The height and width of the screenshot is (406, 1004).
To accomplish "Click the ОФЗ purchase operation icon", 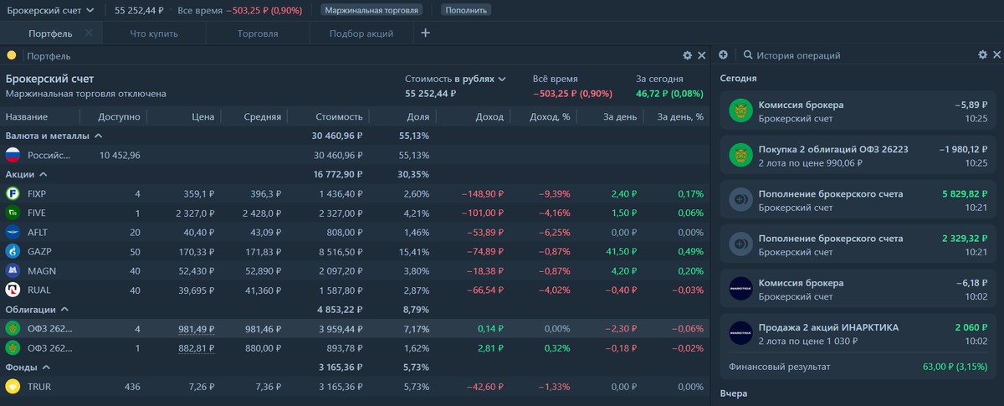I will tap(740, 157).
